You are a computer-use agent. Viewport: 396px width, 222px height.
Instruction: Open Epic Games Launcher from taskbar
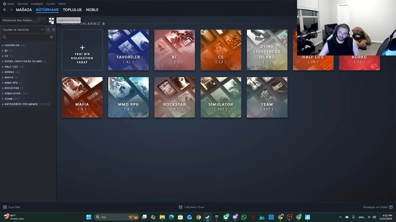pyautogui.click(x=217, y=217)
